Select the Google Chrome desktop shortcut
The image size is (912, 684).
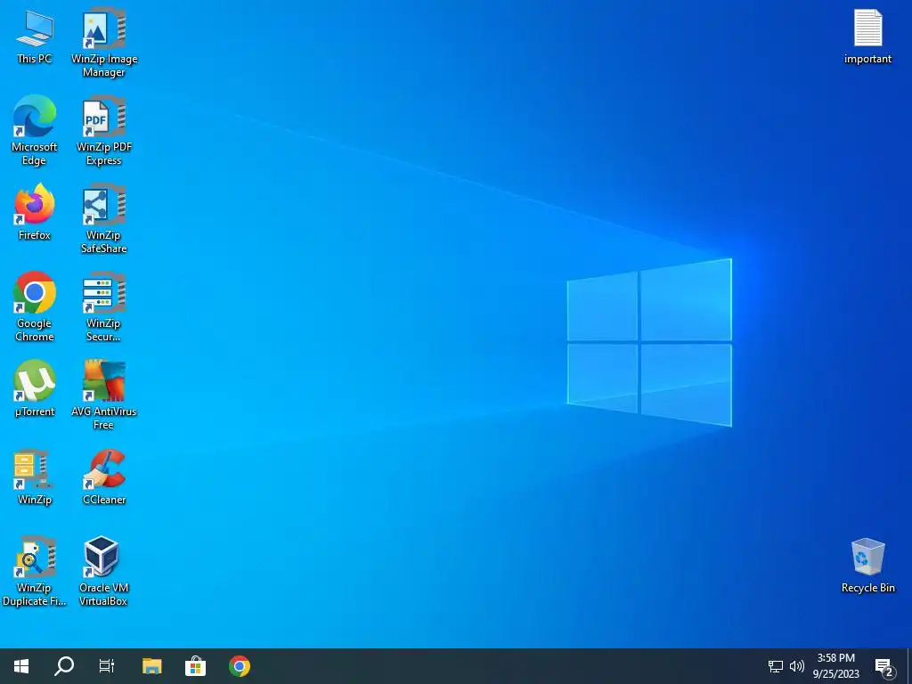[x=35, y=307]
